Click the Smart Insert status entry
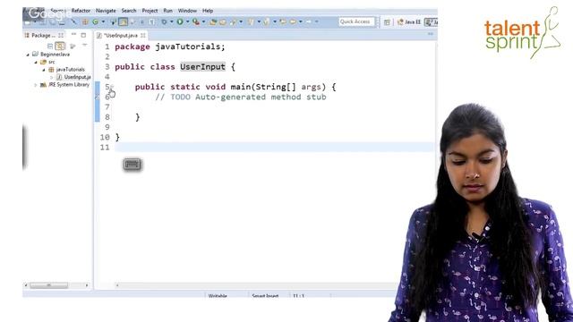The image size is (573, 322). [x=265, y=295]
